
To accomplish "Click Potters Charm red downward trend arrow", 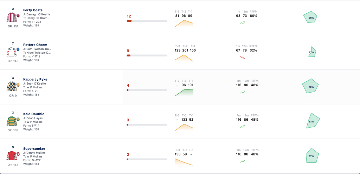I will tap(243, 58).
